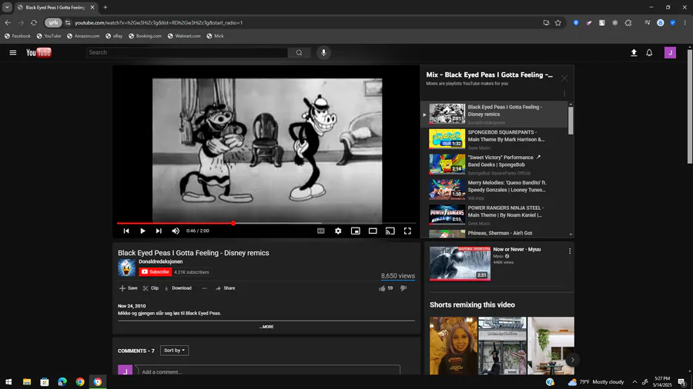Open the comments Sort by dropdown
The image size is (693, 389).
(174, 351)
